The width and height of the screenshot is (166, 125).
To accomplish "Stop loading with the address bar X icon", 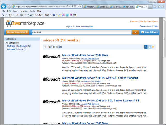I will 80,6.
